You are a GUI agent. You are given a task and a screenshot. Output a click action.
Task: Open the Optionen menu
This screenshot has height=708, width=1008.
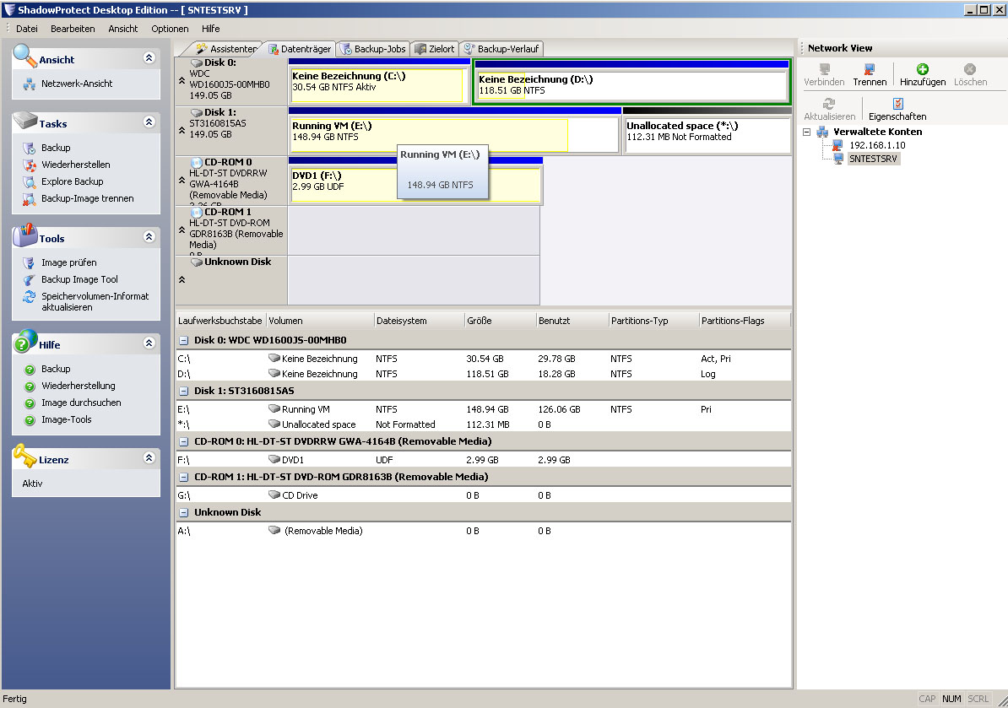[x=169, y=28]
